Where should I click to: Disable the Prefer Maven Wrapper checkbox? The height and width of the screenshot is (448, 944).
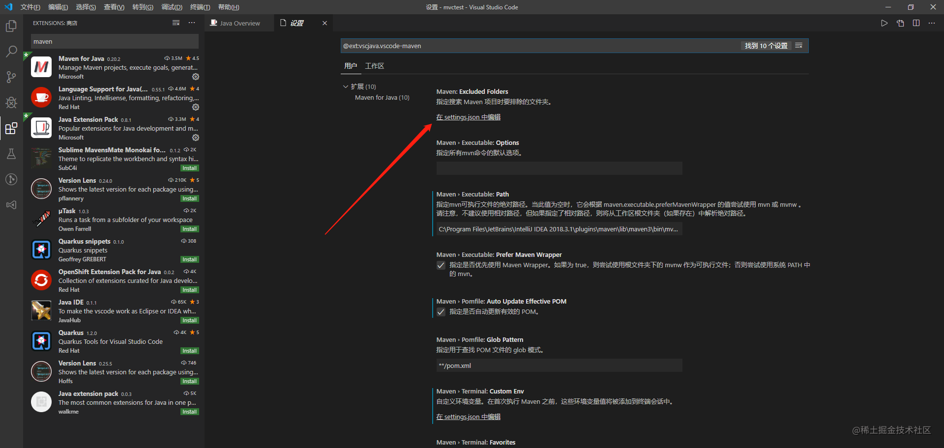441,265
